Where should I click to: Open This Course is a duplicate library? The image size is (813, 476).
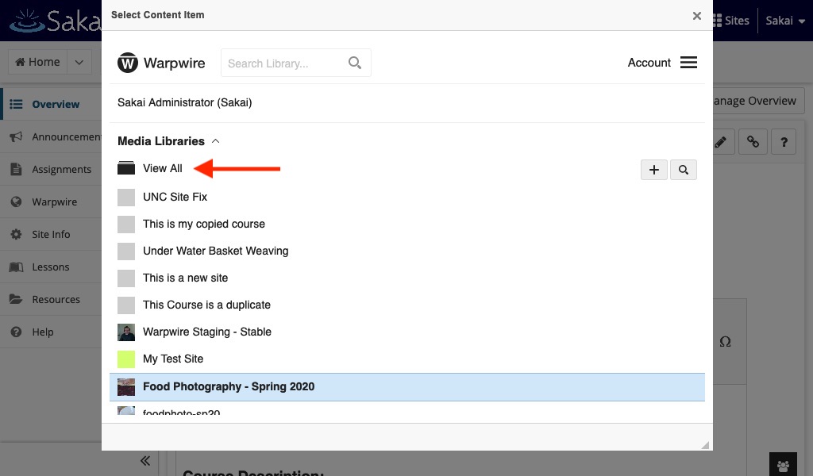206,305
